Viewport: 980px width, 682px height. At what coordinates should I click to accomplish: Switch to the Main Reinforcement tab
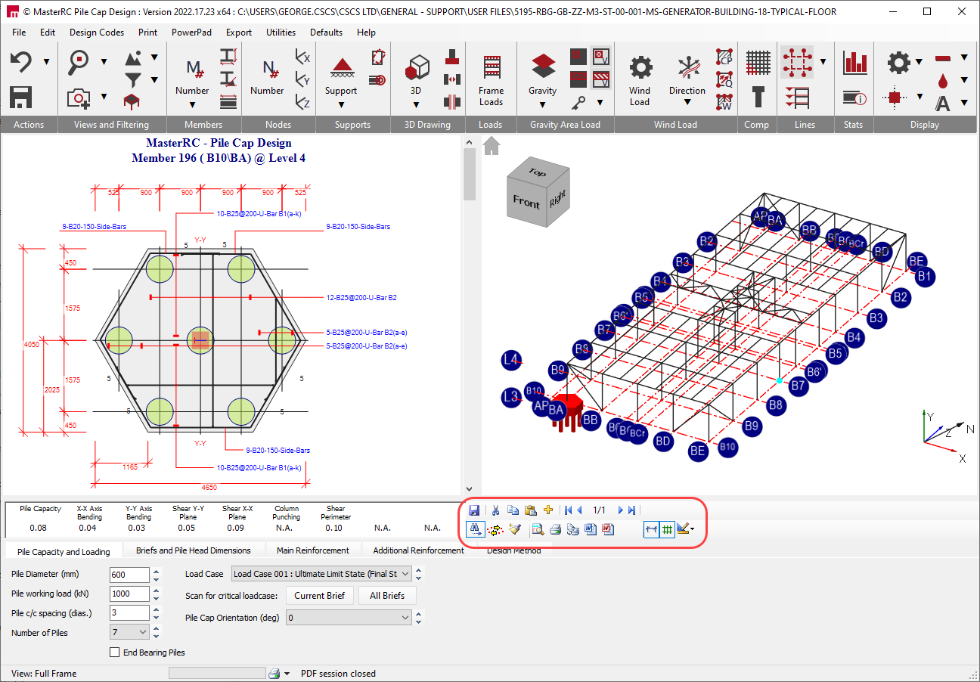pos(312,550)
